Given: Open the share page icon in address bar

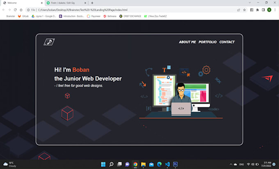Looking at the screenshot, I should click(x=239, y=10).
